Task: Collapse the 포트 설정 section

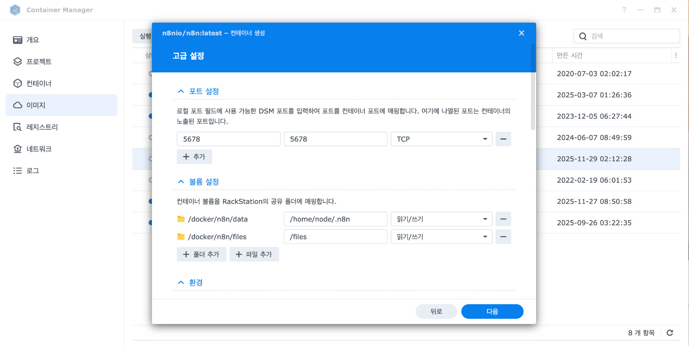Action: pos(181,91)
